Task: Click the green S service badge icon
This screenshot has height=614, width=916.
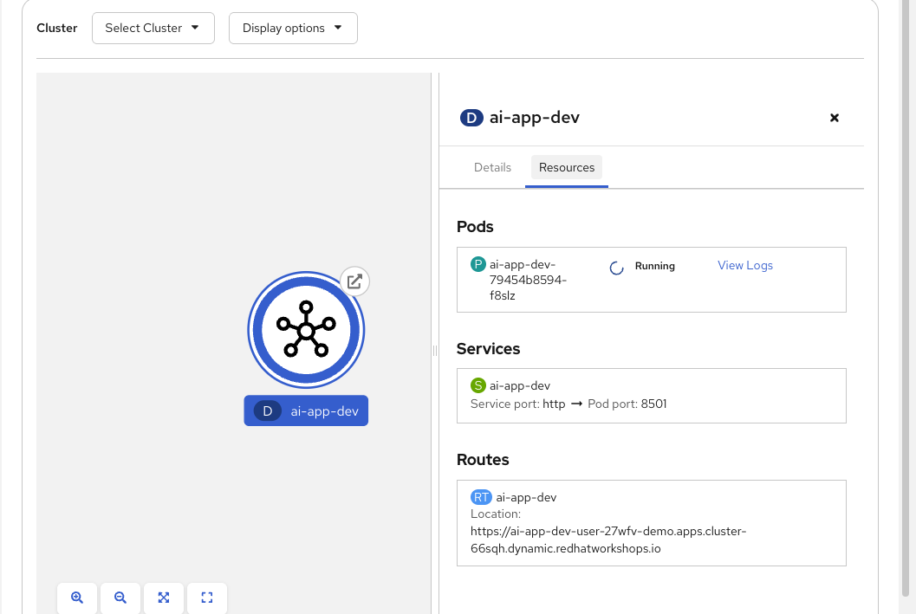Action: pyautogui.click(x=478, y=385)
